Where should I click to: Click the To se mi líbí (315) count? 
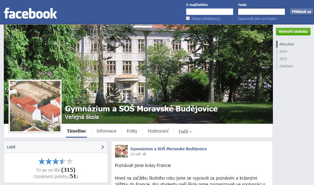[56, 170]
